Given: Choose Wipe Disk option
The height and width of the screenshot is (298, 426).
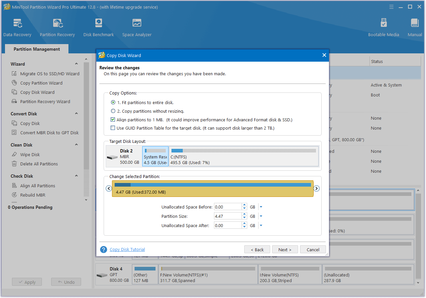Looking at the screenshot, I should click(x=30, y=154).
